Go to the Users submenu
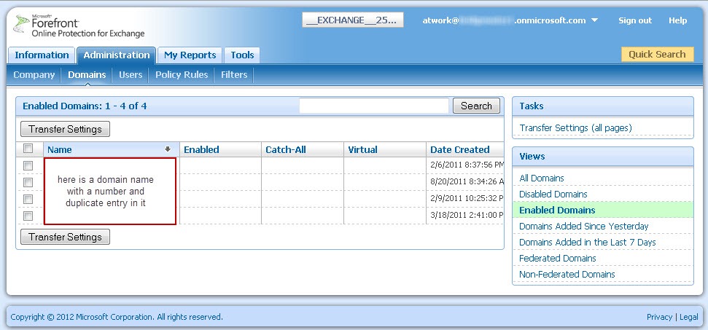 [x=131, y=75]
